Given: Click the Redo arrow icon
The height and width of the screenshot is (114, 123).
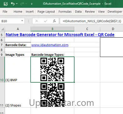Looking at the screenshot, I should pyautogui.click(x=22, y=4).
